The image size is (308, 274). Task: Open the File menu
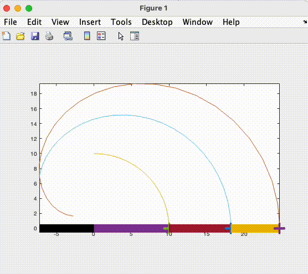click(x=11, y=22)
